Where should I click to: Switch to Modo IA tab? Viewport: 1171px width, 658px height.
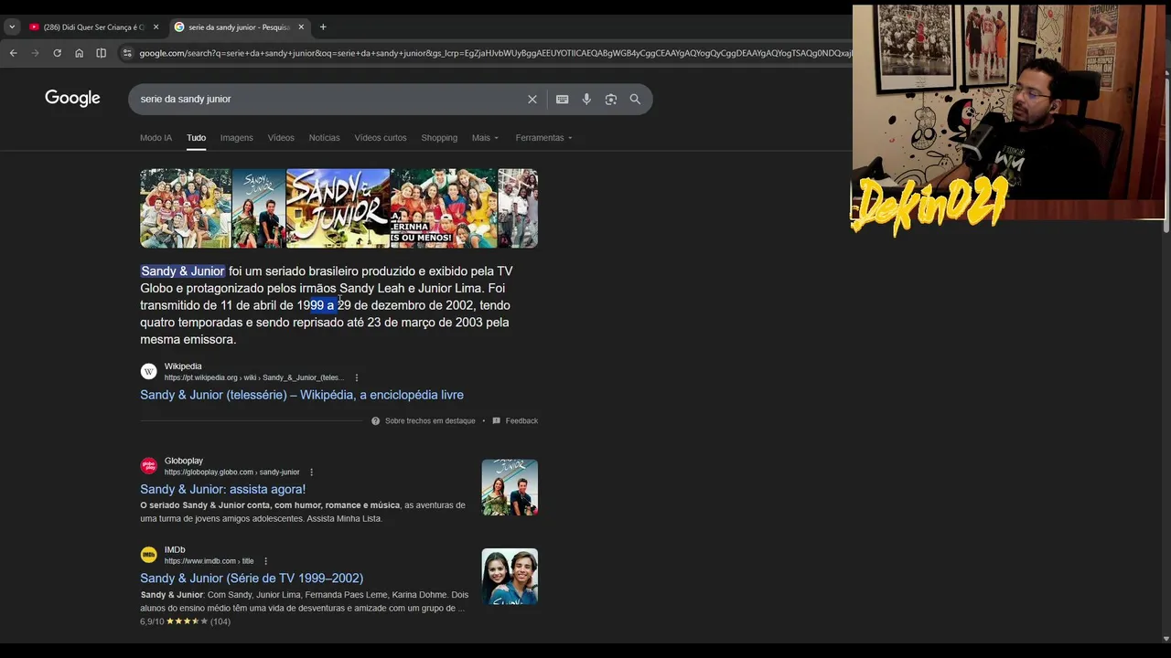click(156, 138)
